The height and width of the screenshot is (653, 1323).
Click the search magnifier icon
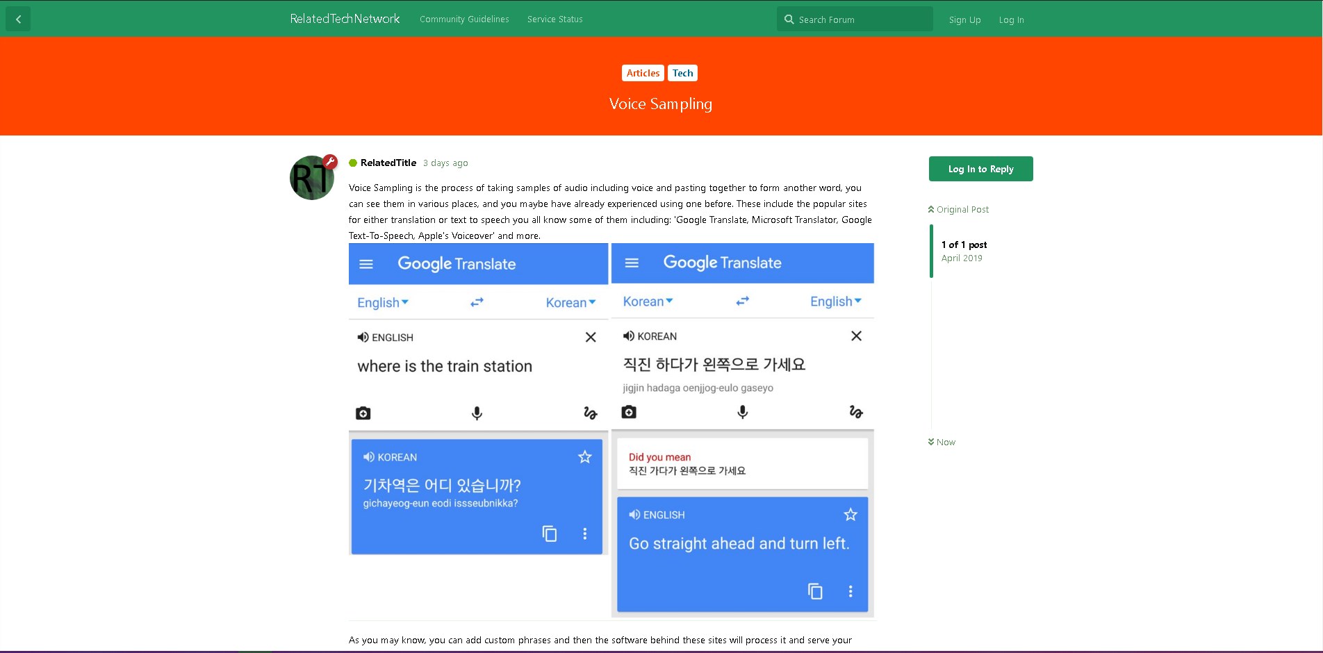(x=789, y=19)
